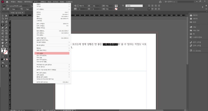Select the Selection tool arrow
The width and height of the screenshot is (208, 111).
coord(3,16)
